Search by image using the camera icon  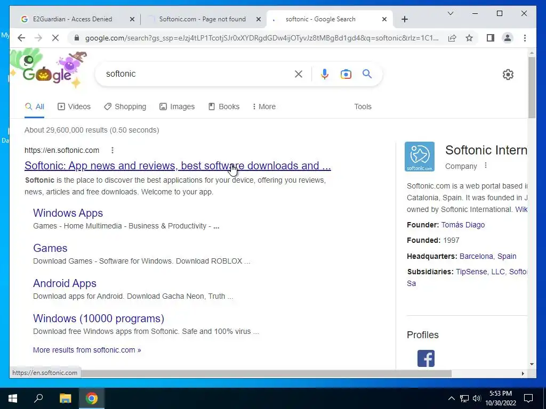click(x=346, y=74)
